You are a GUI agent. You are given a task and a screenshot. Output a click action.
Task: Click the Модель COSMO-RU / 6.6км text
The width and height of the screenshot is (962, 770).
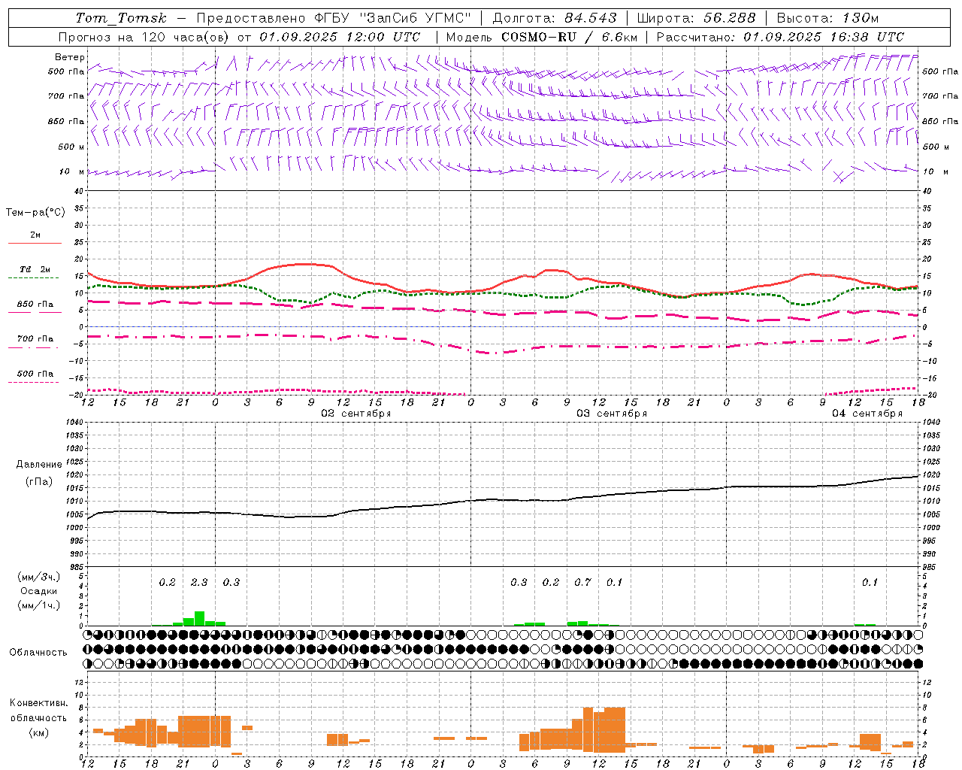[541, 37]
